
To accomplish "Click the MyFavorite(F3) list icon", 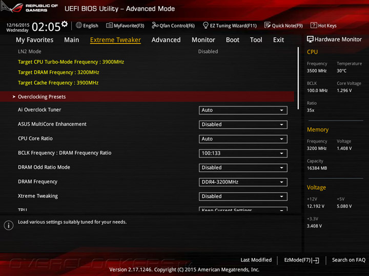I will point(110,26).
